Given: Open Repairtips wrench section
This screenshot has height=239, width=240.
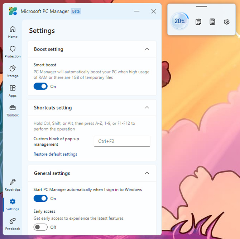Looking at the screenshot, I should (13, 185).
